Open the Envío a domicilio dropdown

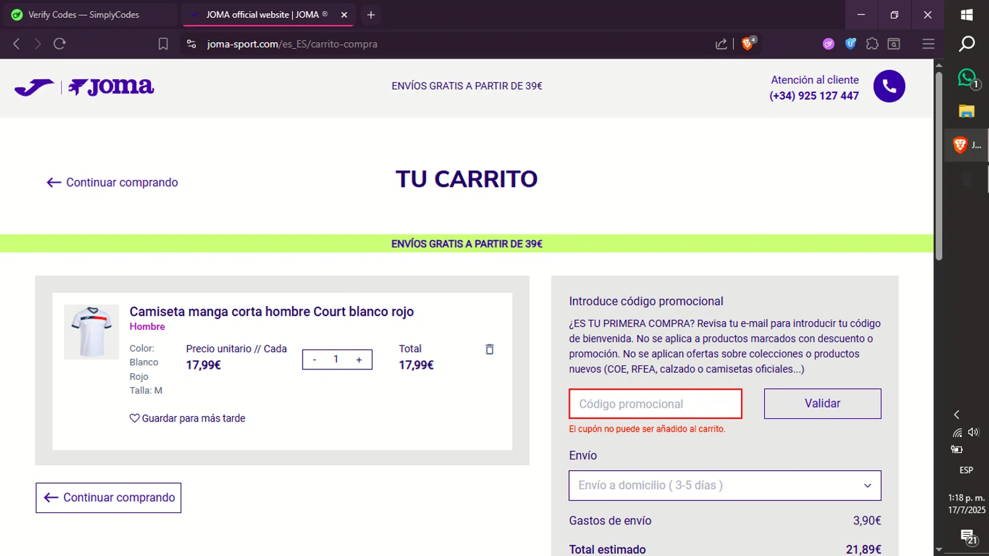pyautogui.click(x=725, y=485)
